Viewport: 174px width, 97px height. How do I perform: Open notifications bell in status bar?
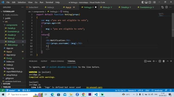(170, 91)
